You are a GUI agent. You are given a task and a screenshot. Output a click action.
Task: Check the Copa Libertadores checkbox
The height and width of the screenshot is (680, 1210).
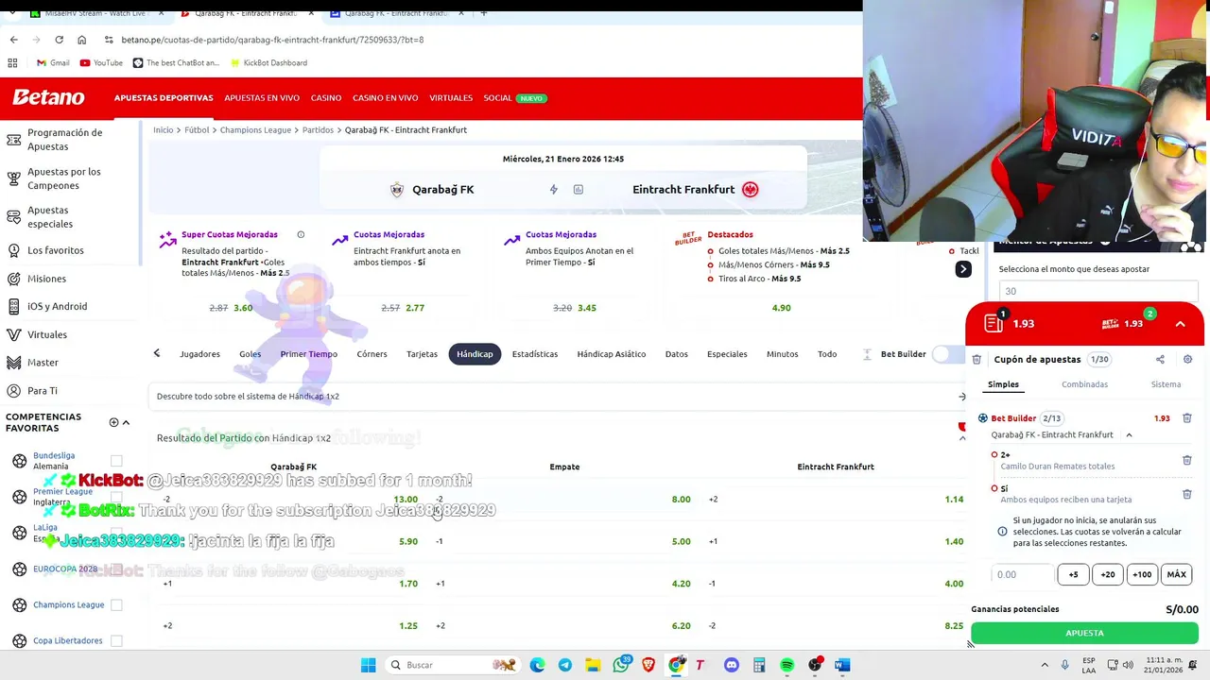pyautogui.click(x=116, y=640)
